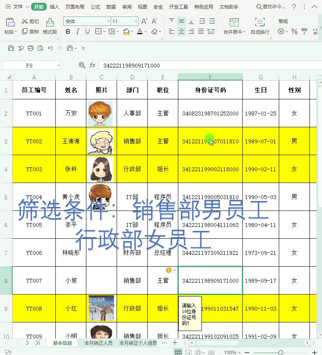Open the 宋体 font dropdown
This screenshot has width=322, height=355.
point(108,21)
